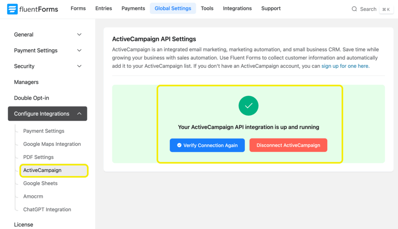Screen dimensions: 398x229
Task: Go to the Payments tab
Action: point(133,8)
